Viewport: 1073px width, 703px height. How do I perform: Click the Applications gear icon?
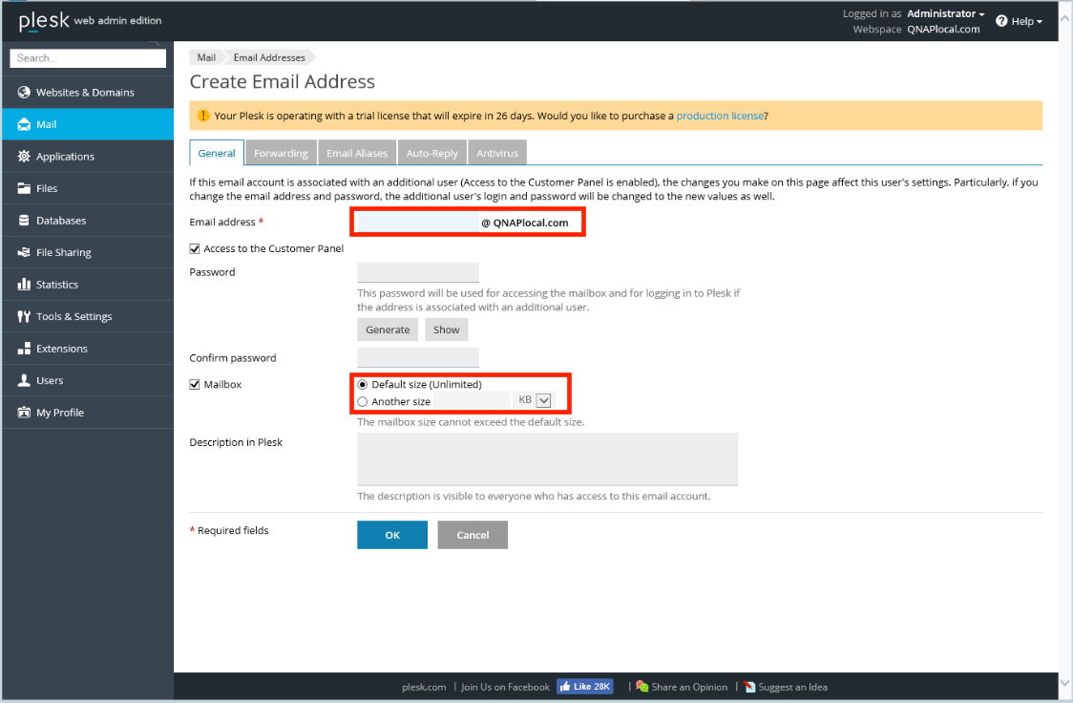pos(24,156)
